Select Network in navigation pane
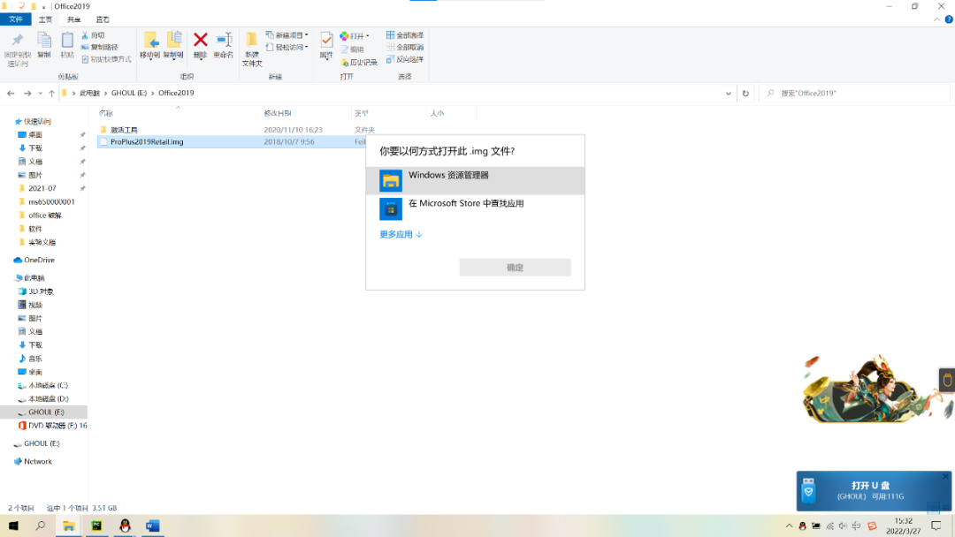 click(37, 462)
